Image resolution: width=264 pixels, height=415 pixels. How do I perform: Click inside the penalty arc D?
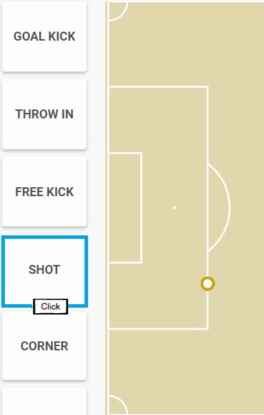218,208
